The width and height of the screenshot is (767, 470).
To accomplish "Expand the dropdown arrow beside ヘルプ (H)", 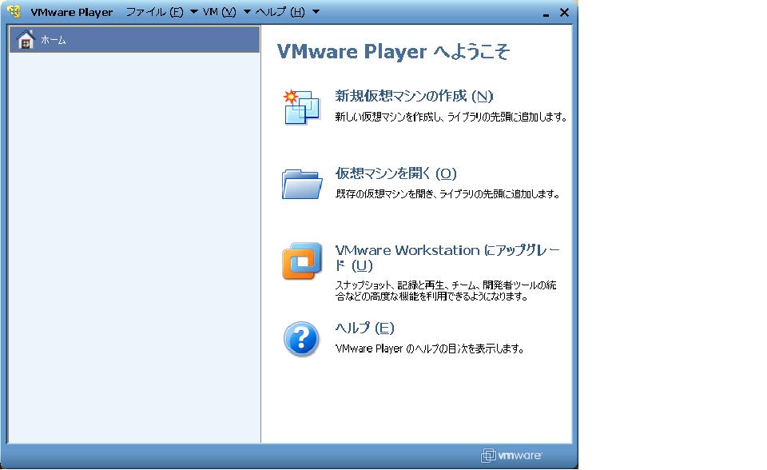I will [x=316, y=12].
